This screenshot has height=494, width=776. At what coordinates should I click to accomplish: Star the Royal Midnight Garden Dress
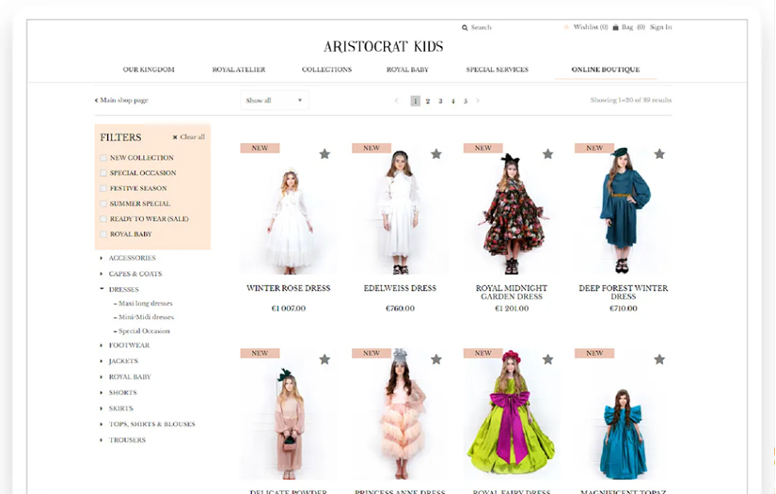(547, 154)
